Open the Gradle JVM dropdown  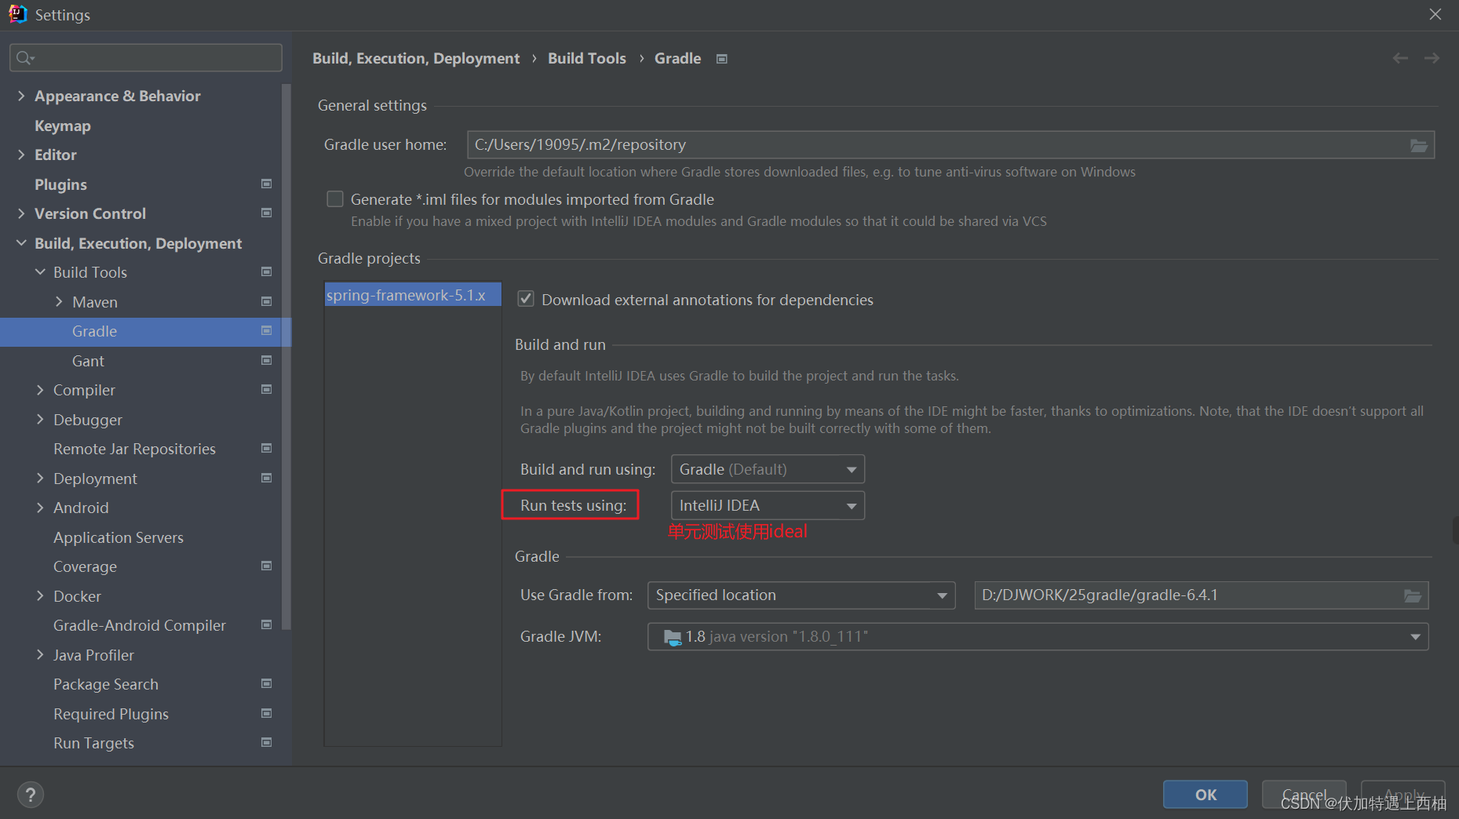pos(1038,637)
